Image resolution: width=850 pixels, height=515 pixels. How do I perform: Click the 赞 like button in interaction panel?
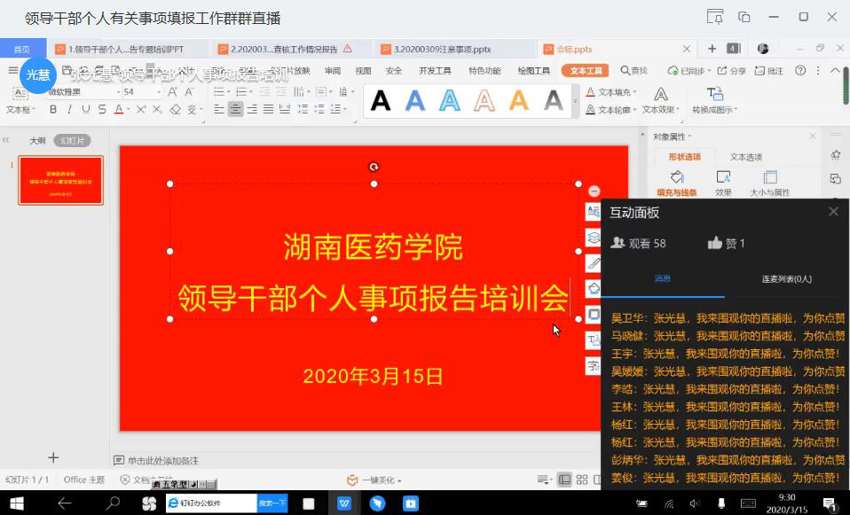726,243
